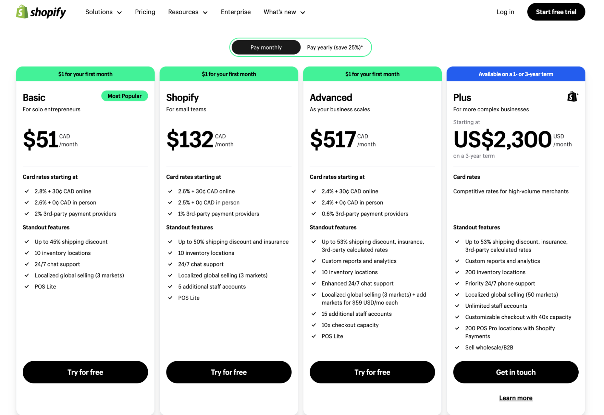The width and height of the screenshot is (604, 415).
Task: Click checkmark next to Sell wholesale/B2B
Action: click(457, 347)
